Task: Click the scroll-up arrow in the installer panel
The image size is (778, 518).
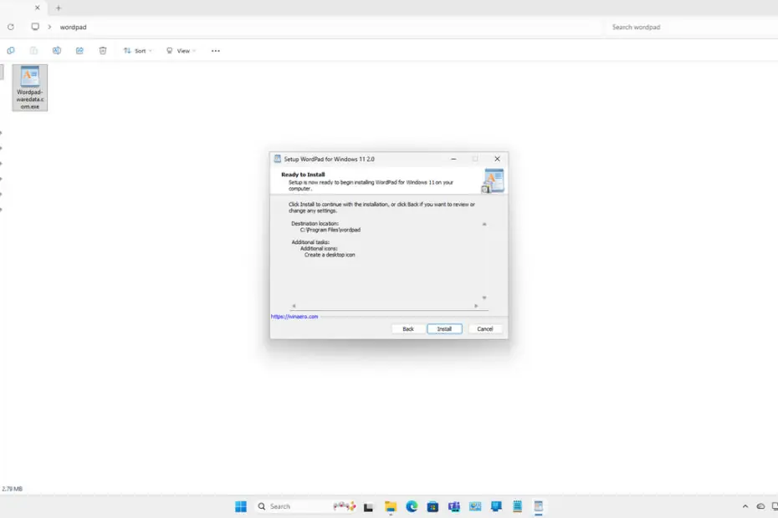Action: (x=484, y=224)
